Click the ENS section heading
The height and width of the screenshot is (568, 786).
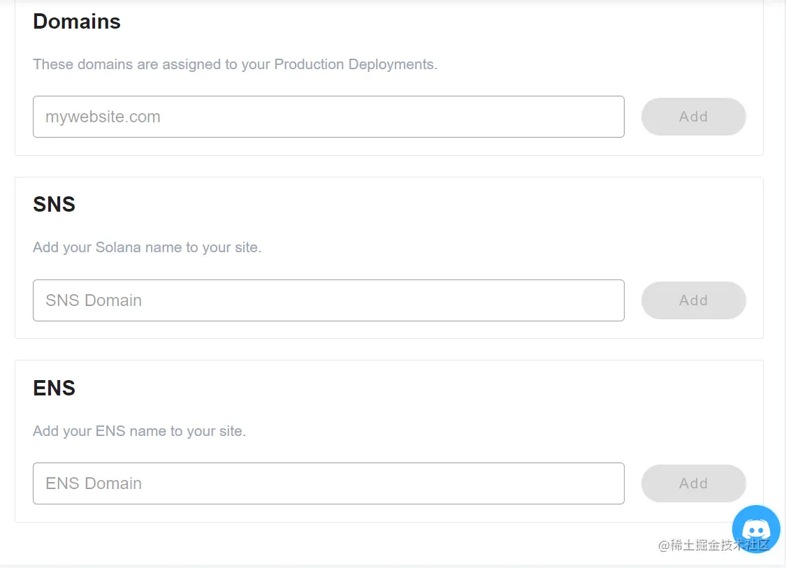(x=54, y=388)
